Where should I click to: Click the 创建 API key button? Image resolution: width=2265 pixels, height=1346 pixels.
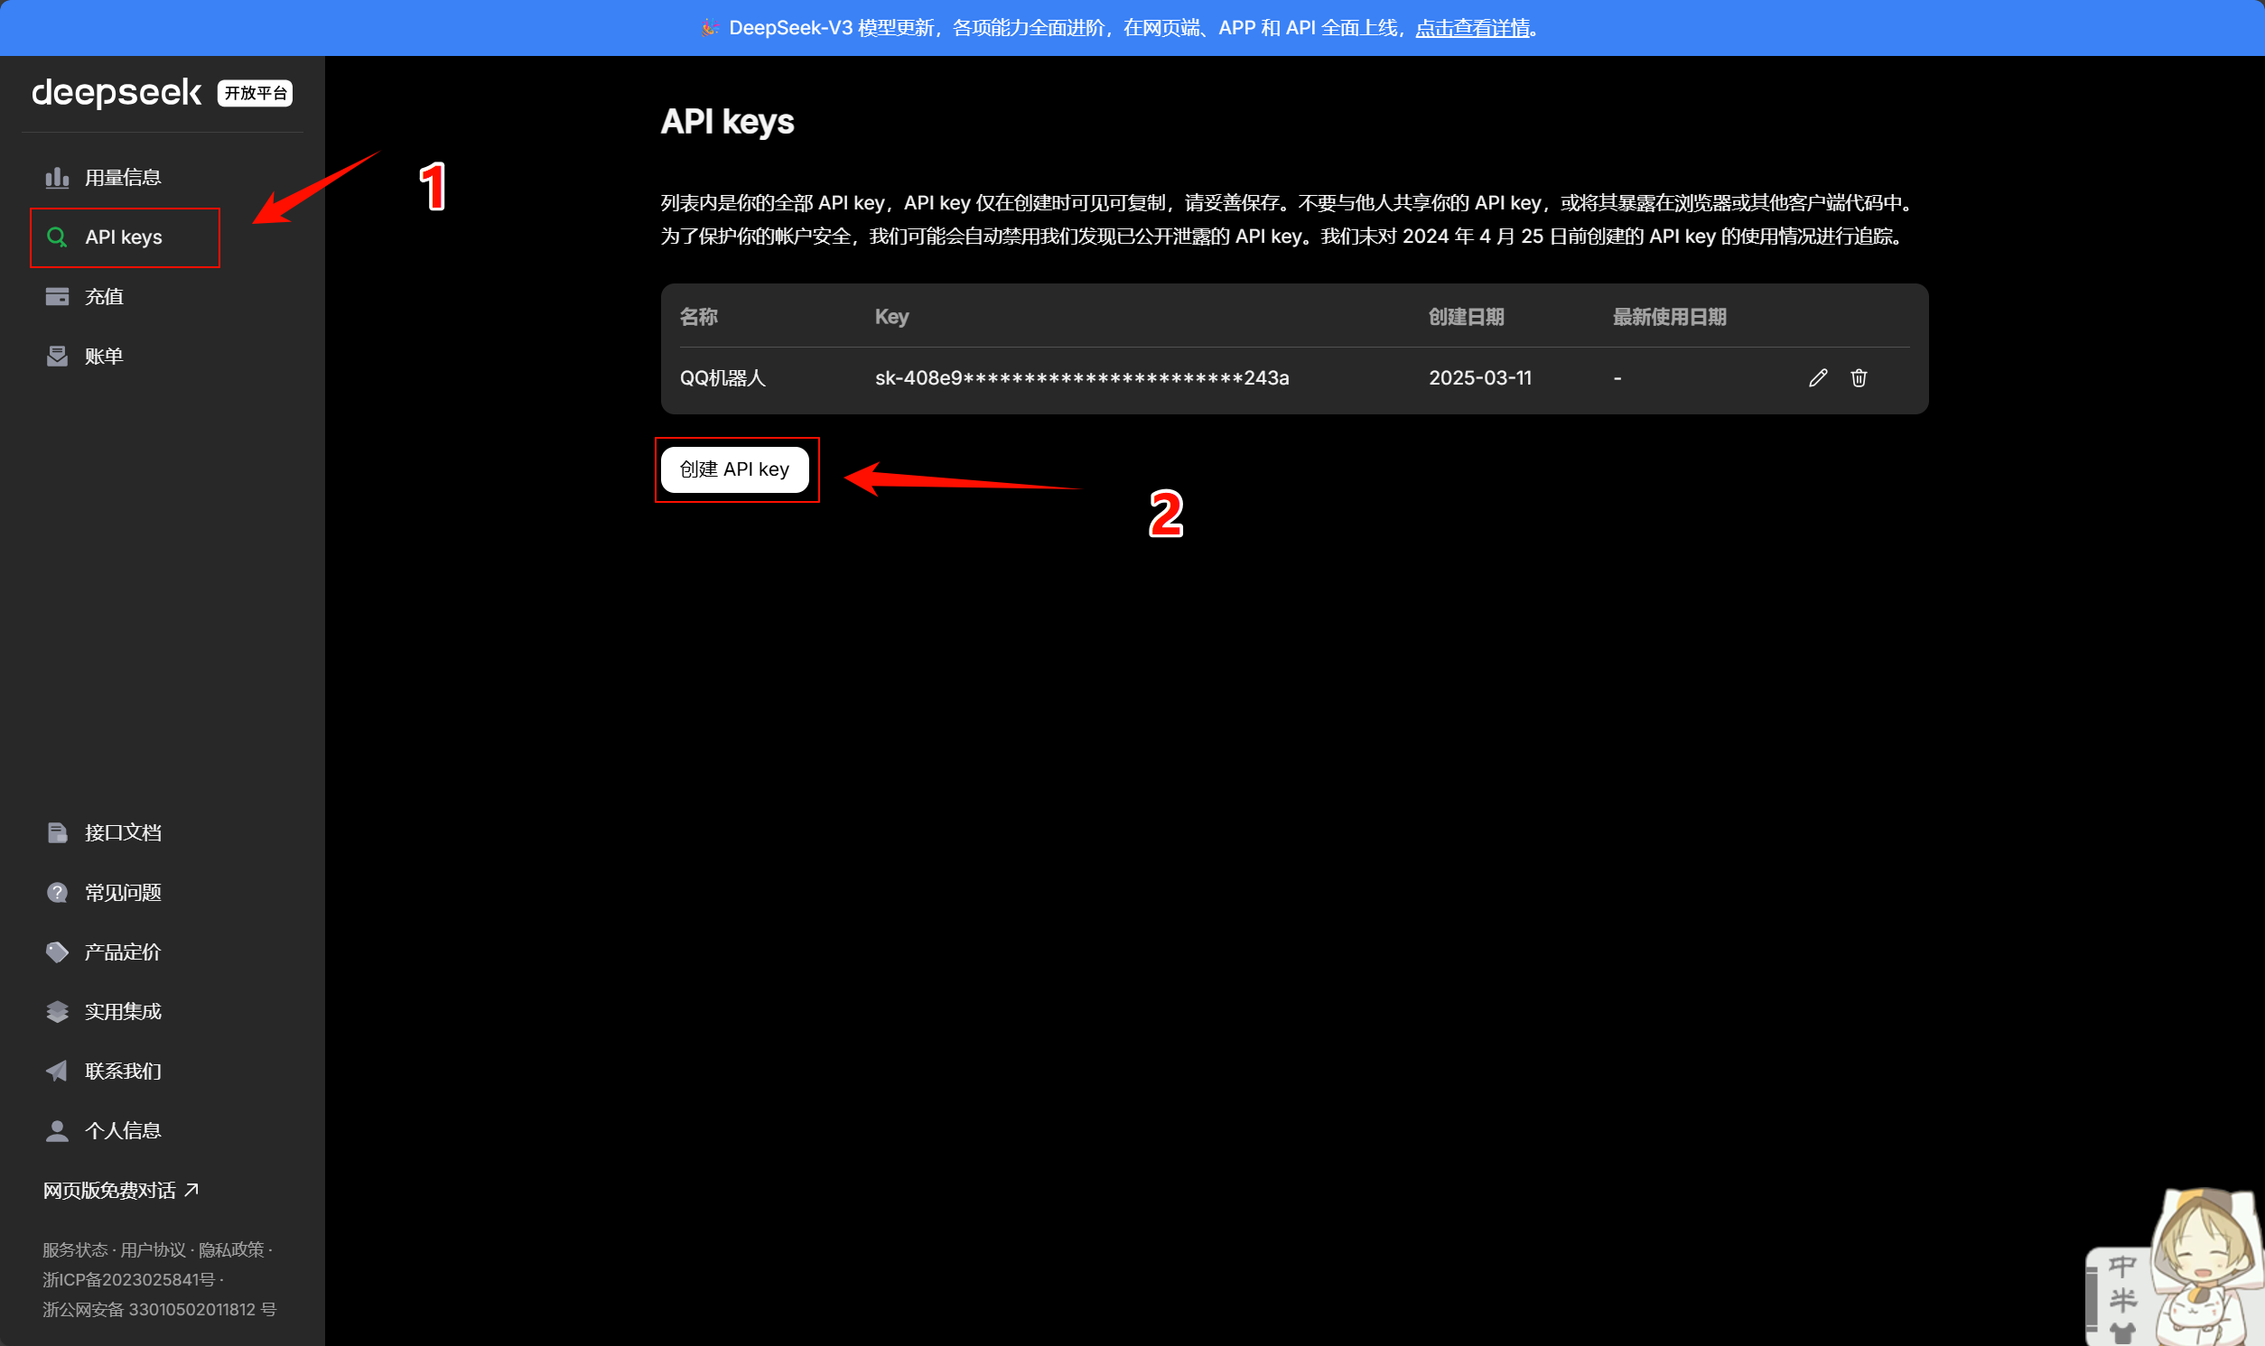(x=735, y=469)
